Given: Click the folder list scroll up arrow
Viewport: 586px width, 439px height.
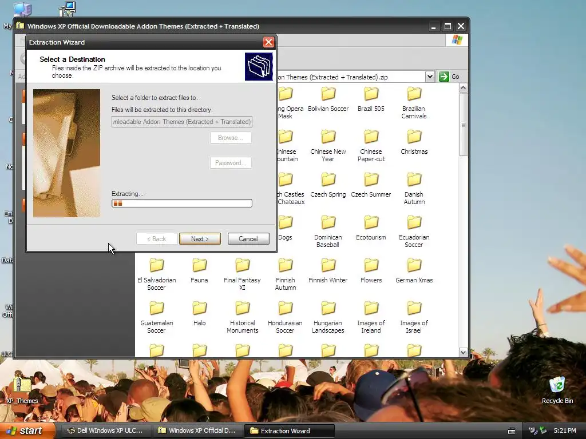Looking at the screenshot, I should tap(463, 88).
